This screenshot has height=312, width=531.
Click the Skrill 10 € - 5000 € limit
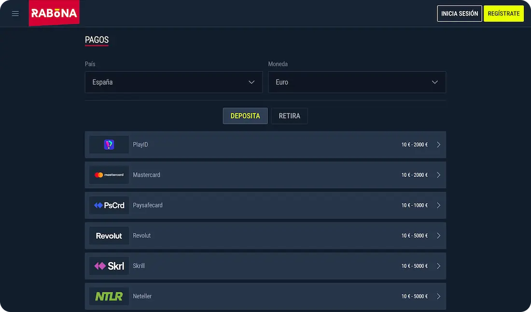tap(414, 266)
